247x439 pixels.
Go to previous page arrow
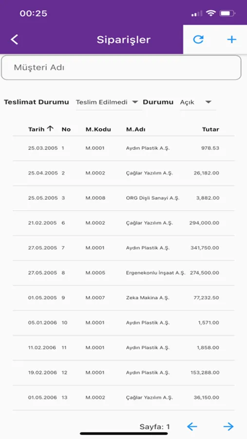pyautogui.click(x=192, y=426)
